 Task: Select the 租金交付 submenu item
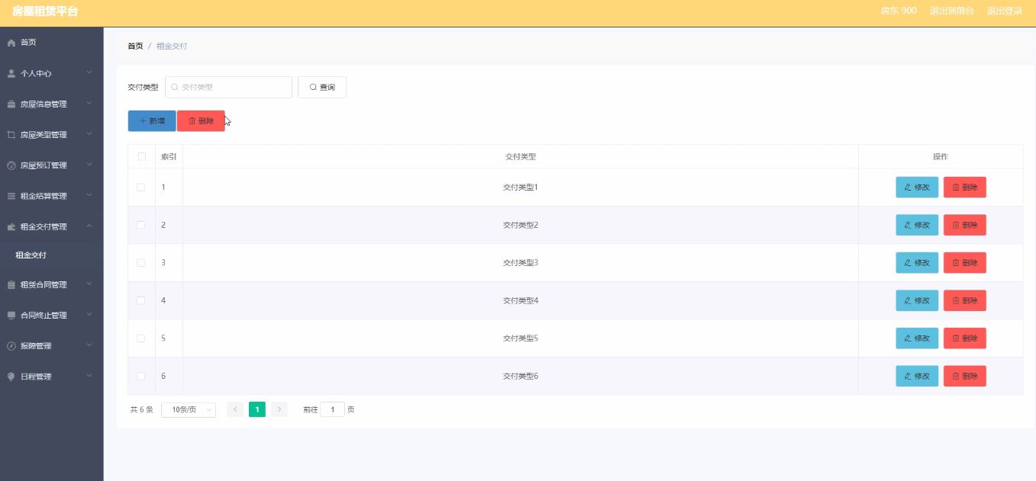click(x=51, y=255)
